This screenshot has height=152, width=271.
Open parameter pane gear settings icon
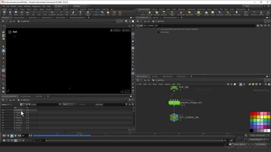click(258, 25)
